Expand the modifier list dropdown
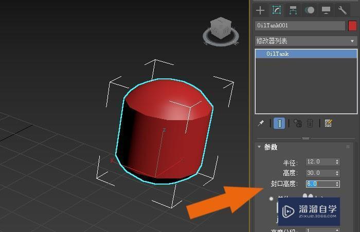 click(x=306, y=41)
